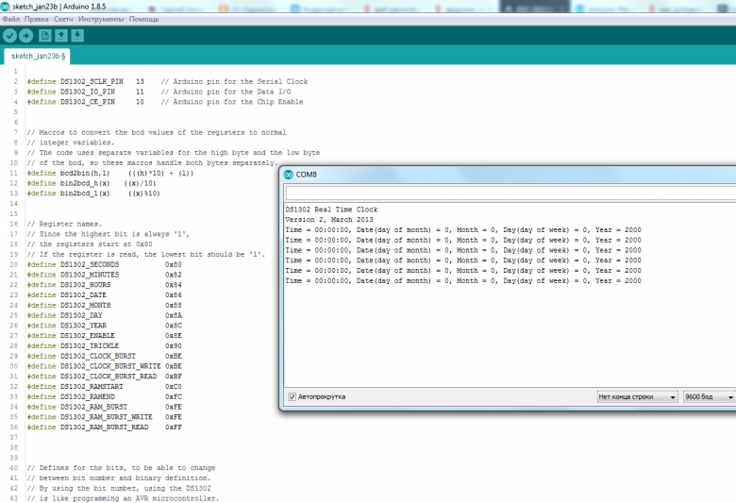This screenshot has width=736, height=503.
Task: Click the bcd2bin(h,l) macro line
Action: pyautogui.click(x=109, y=174)
